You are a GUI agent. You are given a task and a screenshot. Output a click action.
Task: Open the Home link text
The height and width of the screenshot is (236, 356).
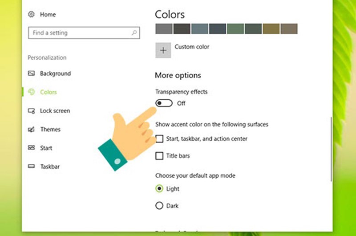tap(48, 14)
